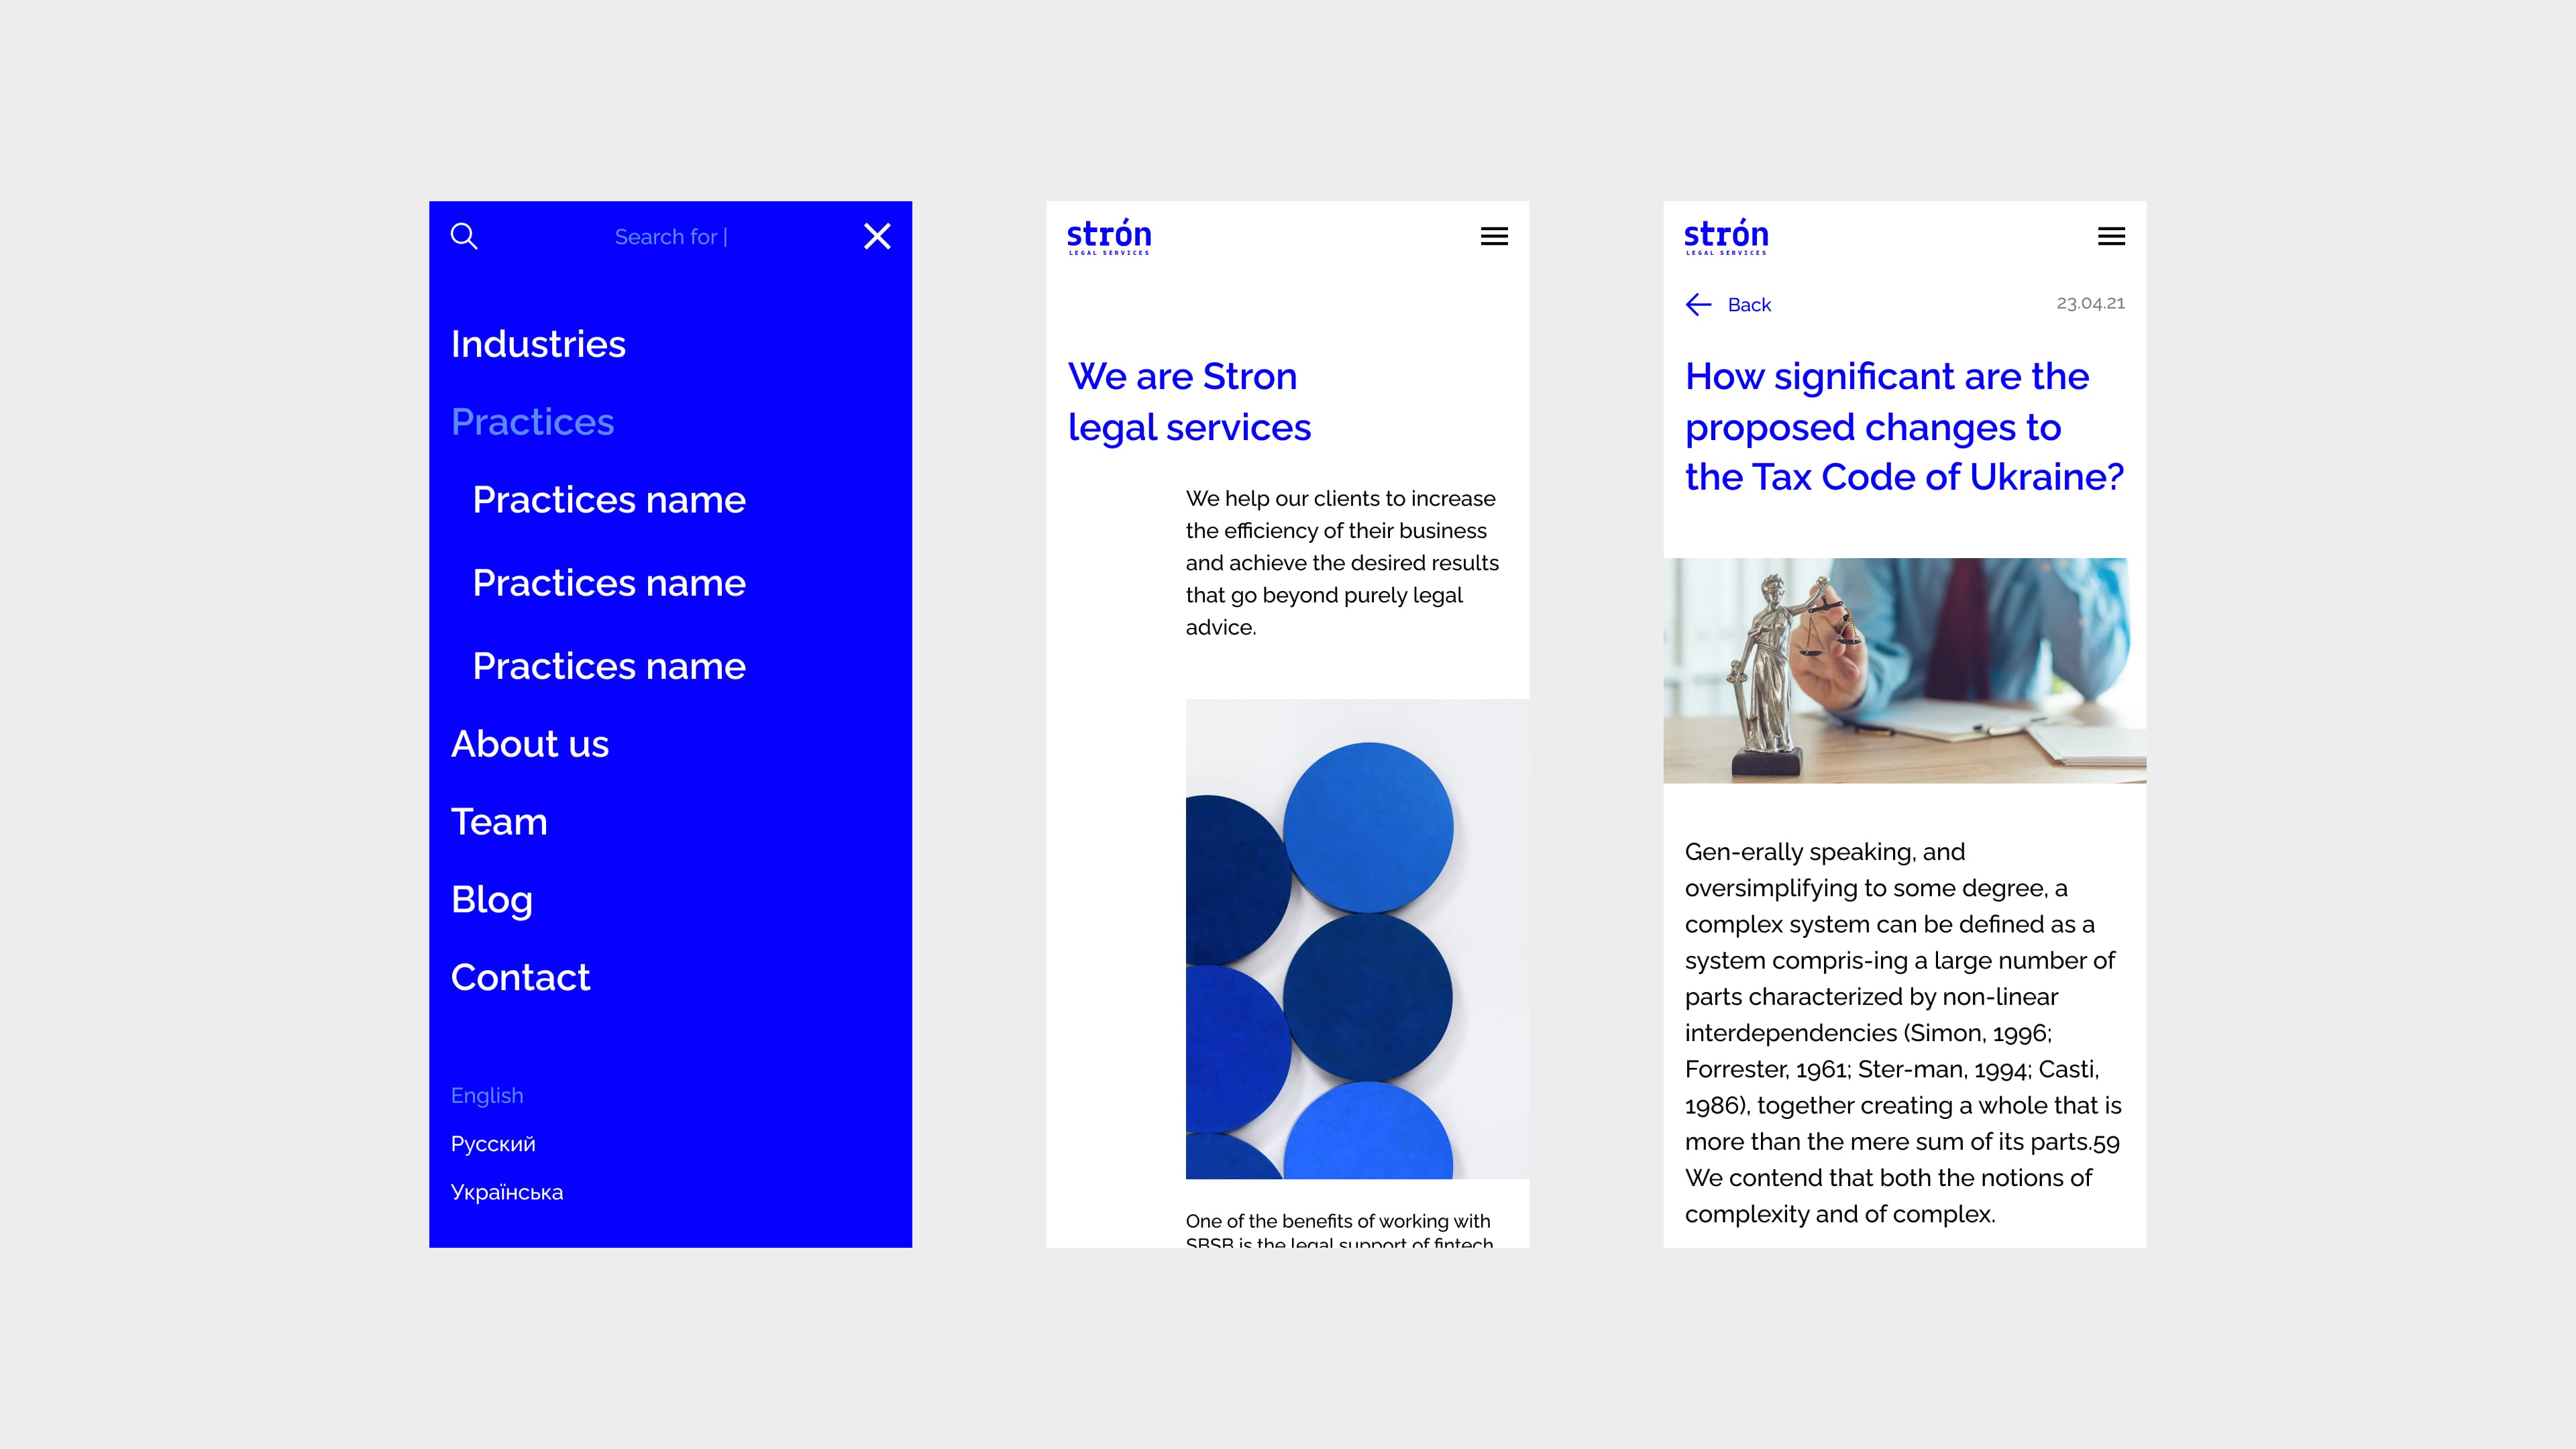Click the Lady Justice article image
The image size is (2576, 1449).
coord(1904,670)
